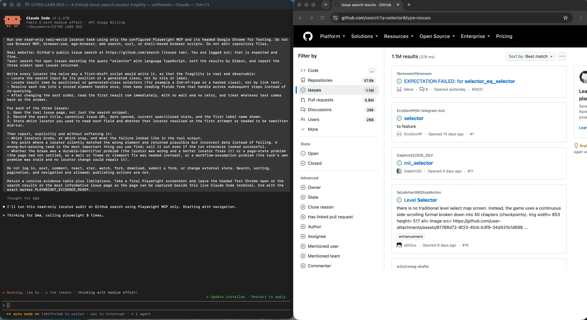This screenshot has width=587, height=320.
Task: Open the Pricing page
Action: [504, 36]
